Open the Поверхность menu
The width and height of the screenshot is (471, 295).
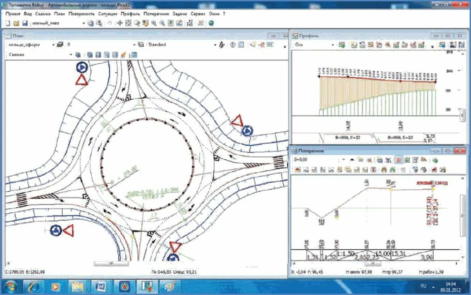tap(81, 14)
